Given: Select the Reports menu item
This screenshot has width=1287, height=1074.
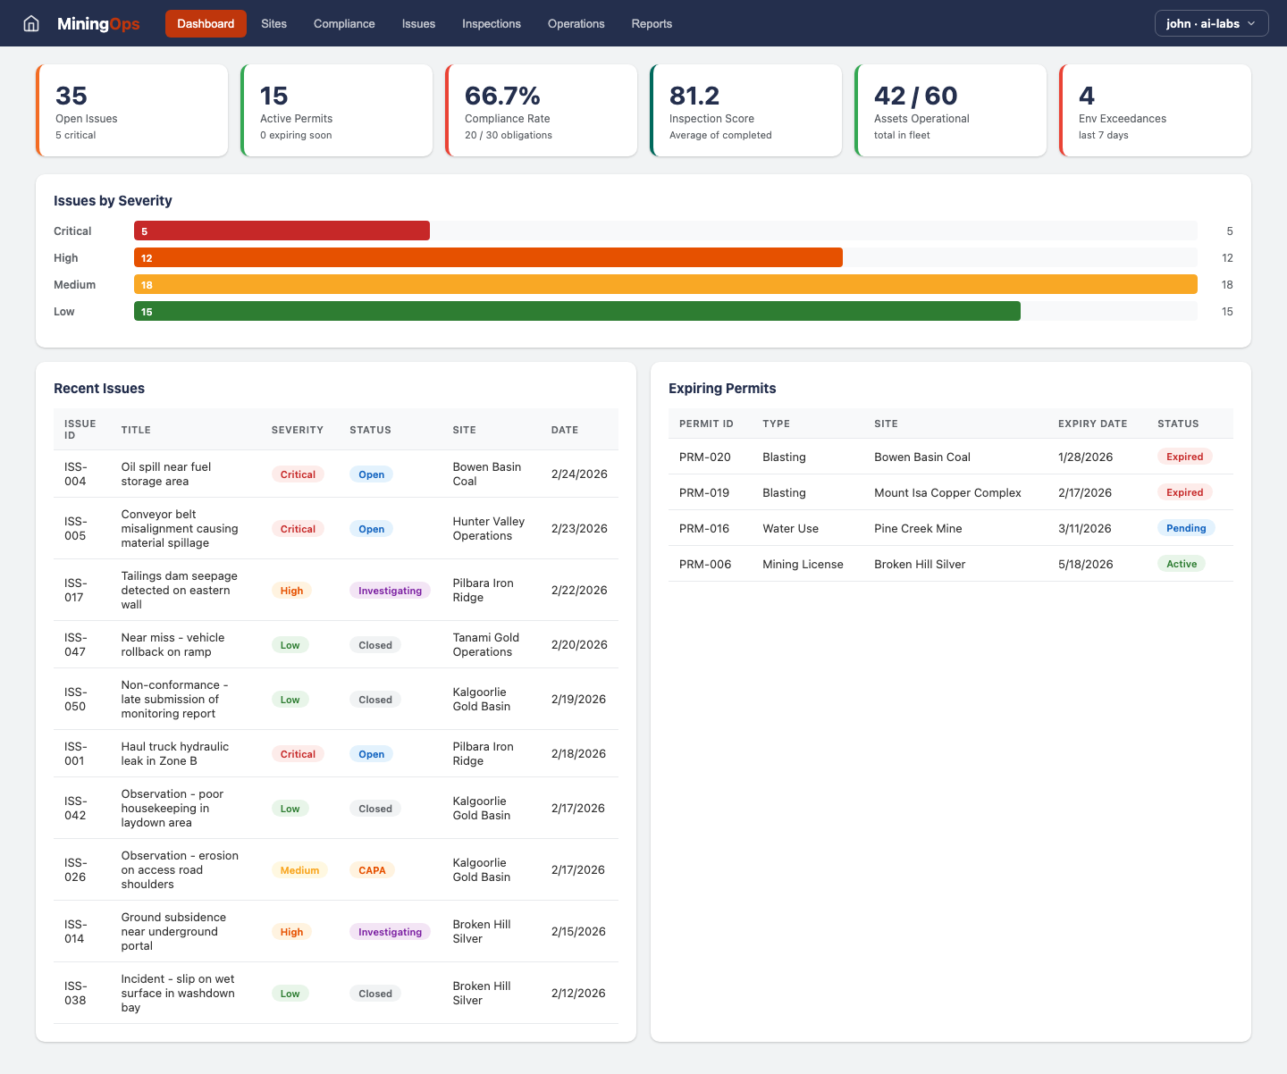Looking at the screenshot, I should (x=652, y=23).
